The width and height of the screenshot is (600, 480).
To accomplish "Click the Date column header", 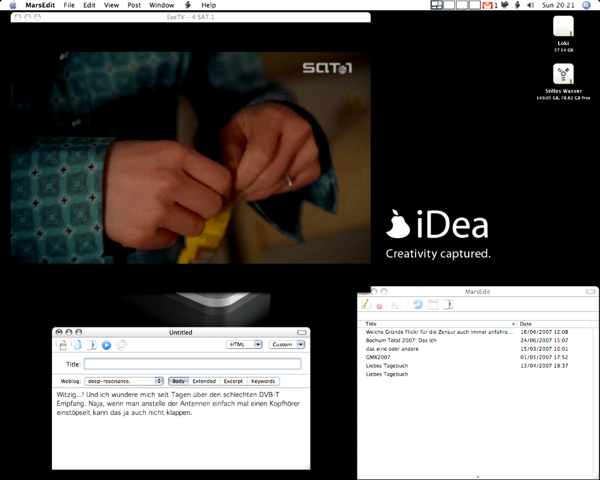I will tap(555, 324).
